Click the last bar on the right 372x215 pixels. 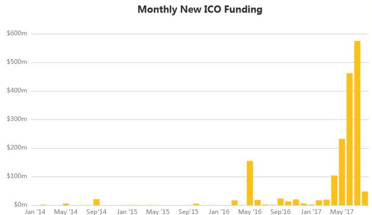[365, 198]
